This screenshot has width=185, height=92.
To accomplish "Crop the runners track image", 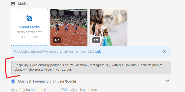I will tap(76, 13).
